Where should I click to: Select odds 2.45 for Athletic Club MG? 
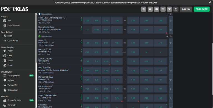coord(87,61)
